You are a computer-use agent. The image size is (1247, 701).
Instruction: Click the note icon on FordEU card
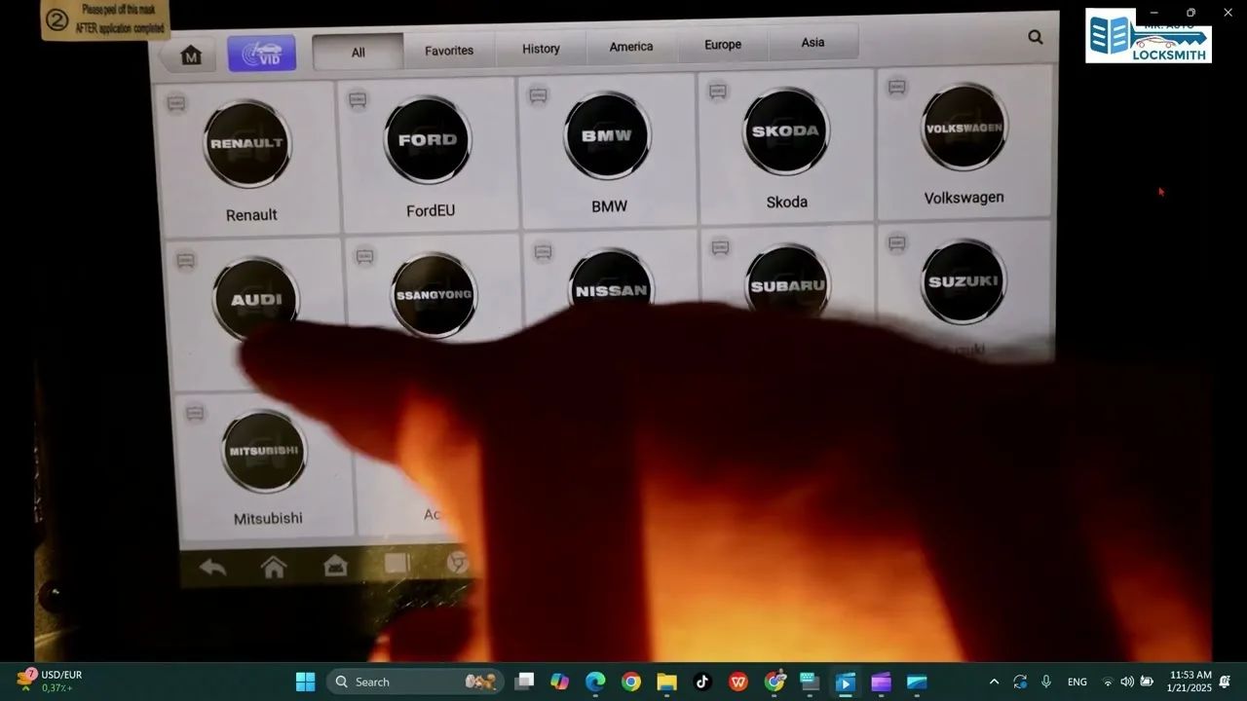(358, 99)
